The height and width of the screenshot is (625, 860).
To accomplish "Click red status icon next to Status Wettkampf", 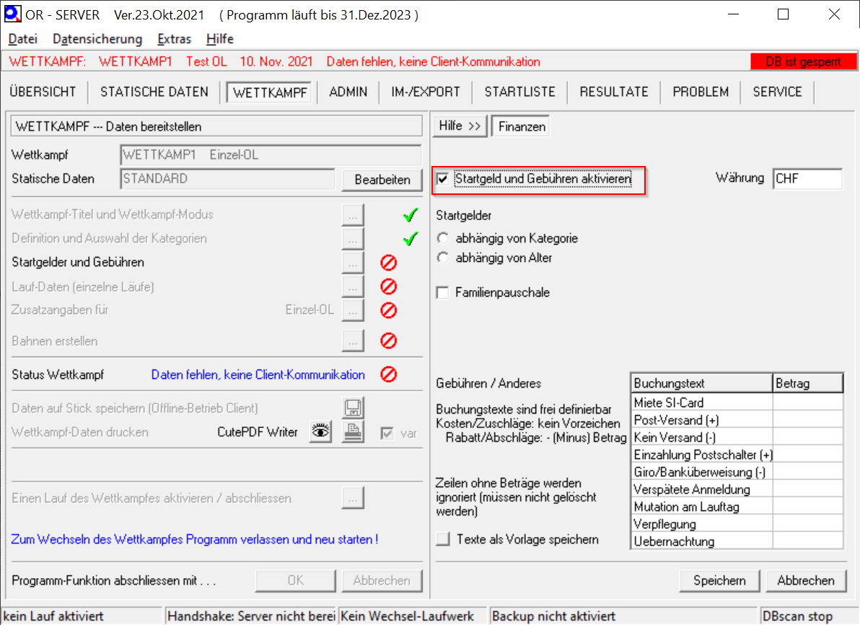I will (389, 375).
